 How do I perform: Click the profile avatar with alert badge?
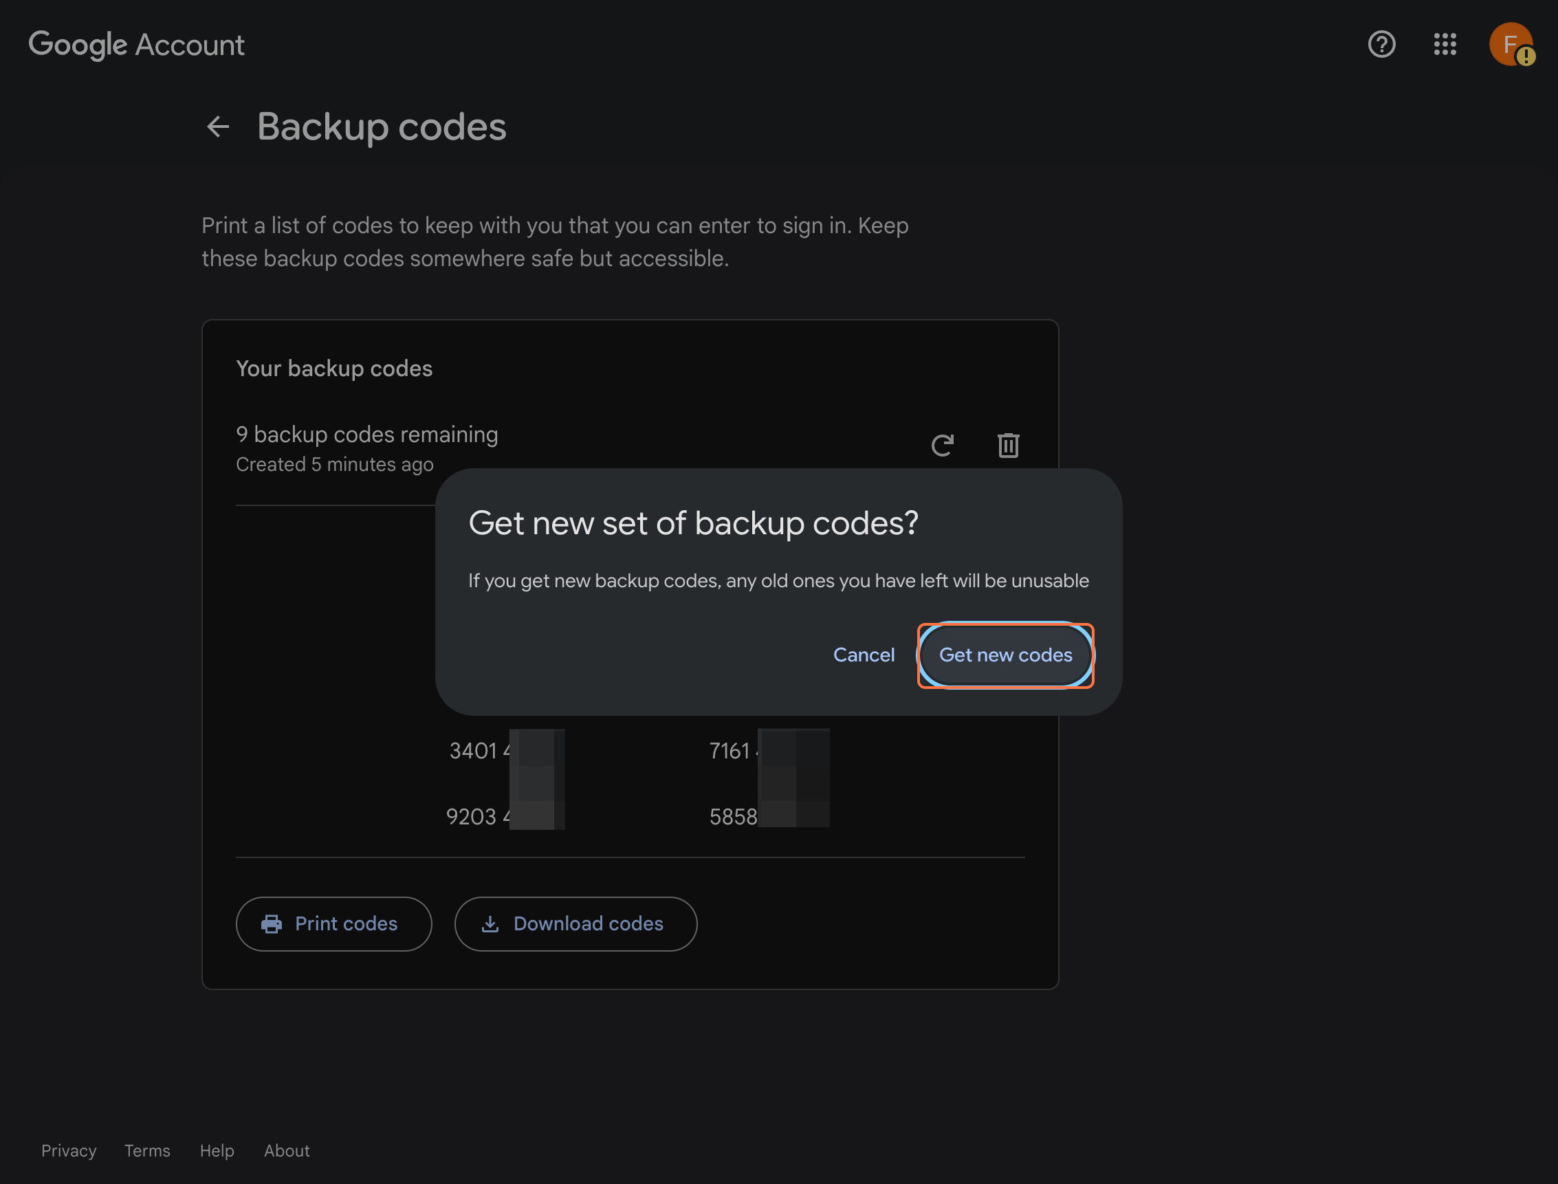point(1511,45)
